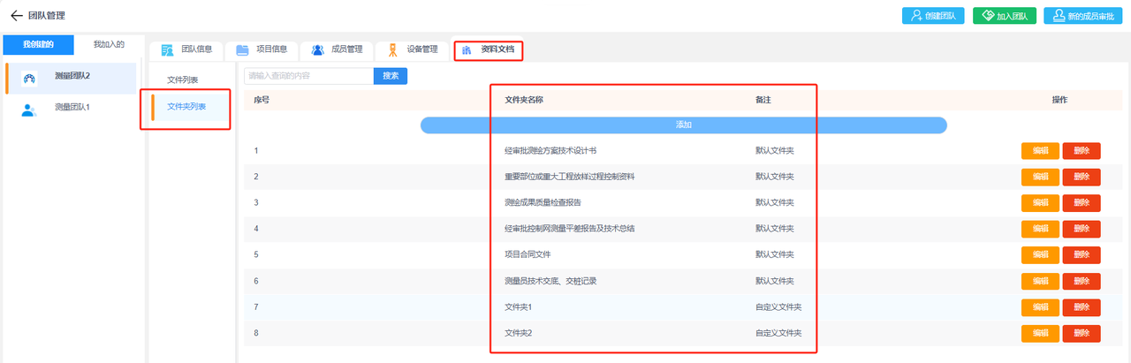Focus the search query input field

click(308, 76)
